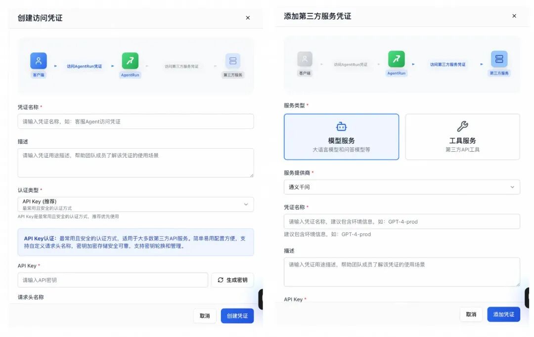The image size is (534, 337).
Task: Open the 服务提供商 通义千问 dropdown
Action: click(x=401, y=187)
